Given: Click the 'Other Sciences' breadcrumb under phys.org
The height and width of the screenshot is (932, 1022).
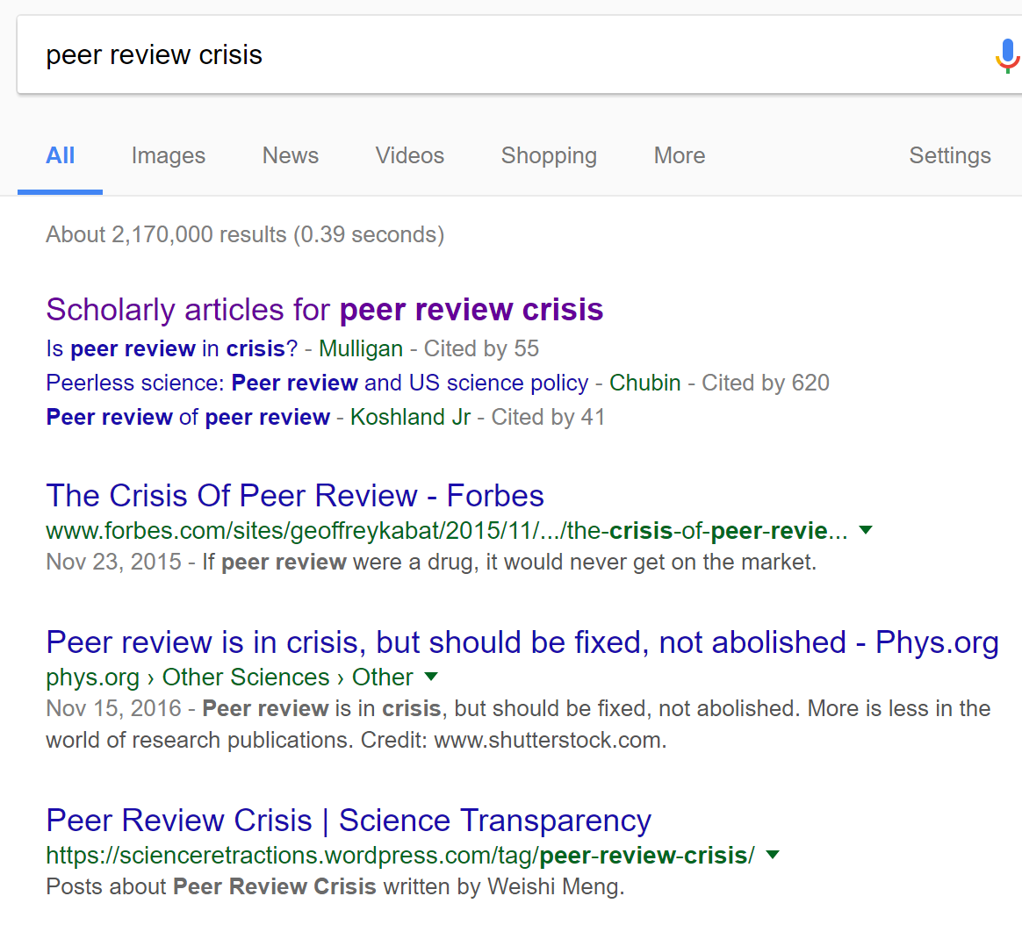Looking at the screenshot, I should [x=246, y=677].
